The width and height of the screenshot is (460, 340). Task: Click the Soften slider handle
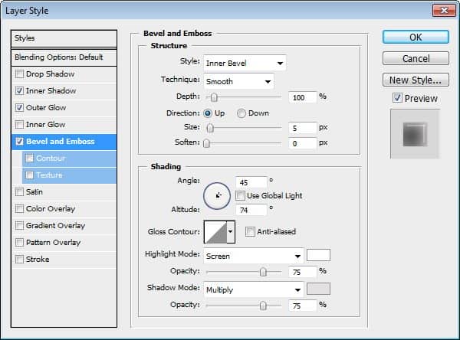point(206,143)
